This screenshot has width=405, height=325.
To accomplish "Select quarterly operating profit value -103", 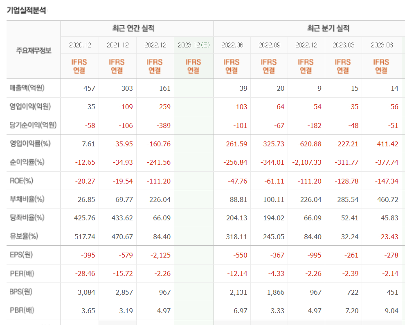I will [240, 107].
